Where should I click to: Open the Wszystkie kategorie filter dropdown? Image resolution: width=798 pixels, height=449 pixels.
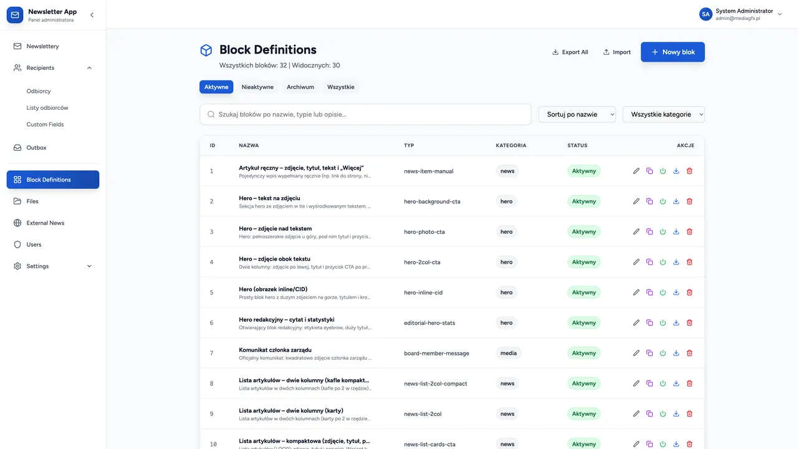[x=664, y=114]
